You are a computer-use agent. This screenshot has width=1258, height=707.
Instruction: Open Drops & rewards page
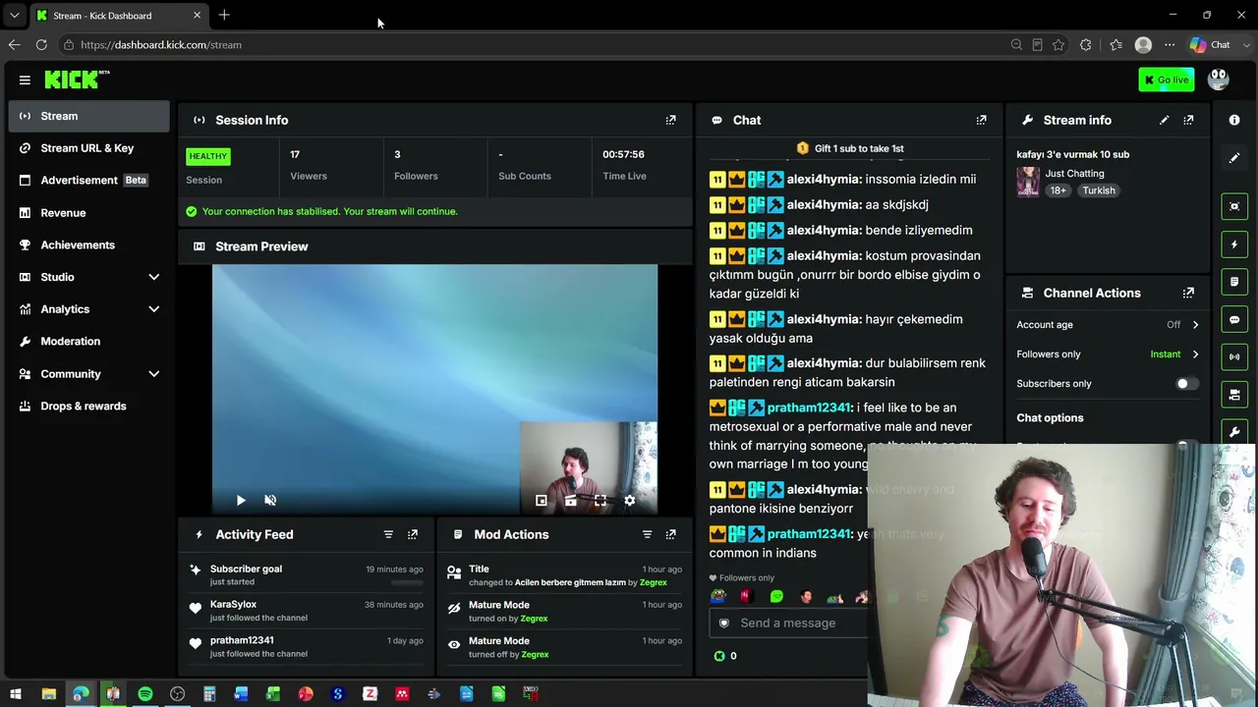88,407
